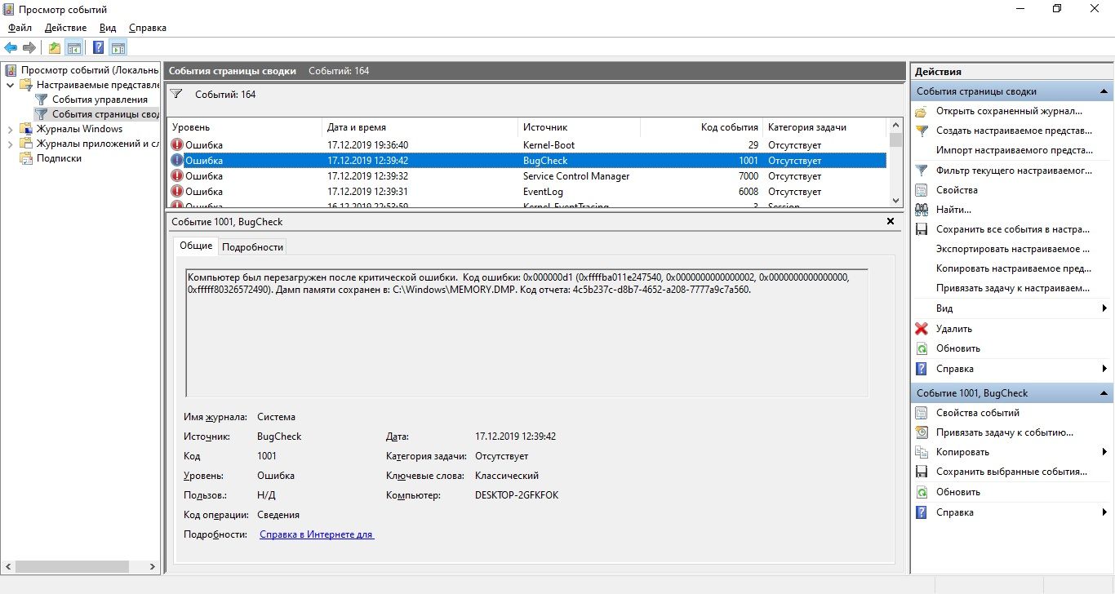Open the Справка submenu arrow in lower Actions section
Image resolution: width=1115 pixels, height=594 pixels.
click(1104, 512)
